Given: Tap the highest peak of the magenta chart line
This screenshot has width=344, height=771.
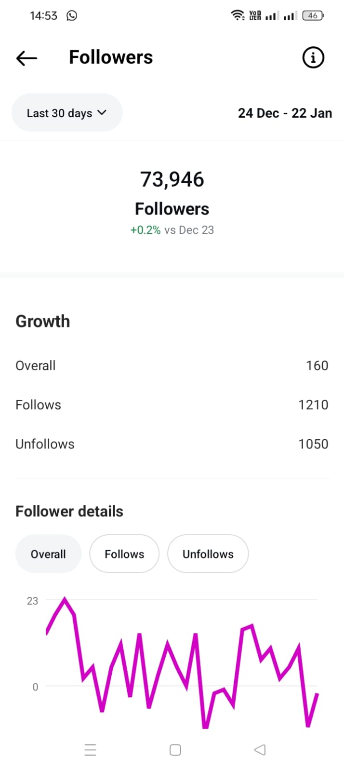Looking at the screenshot, I should (65, 599).
